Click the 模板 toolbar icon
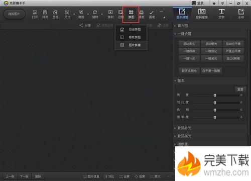Viewport: 251px width, 181px height. click(x=142, y=14)
